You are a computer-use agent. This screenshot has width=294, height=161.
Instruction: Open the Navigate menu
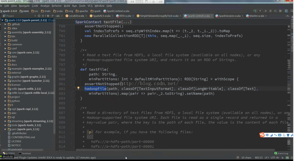click(24, 6)
